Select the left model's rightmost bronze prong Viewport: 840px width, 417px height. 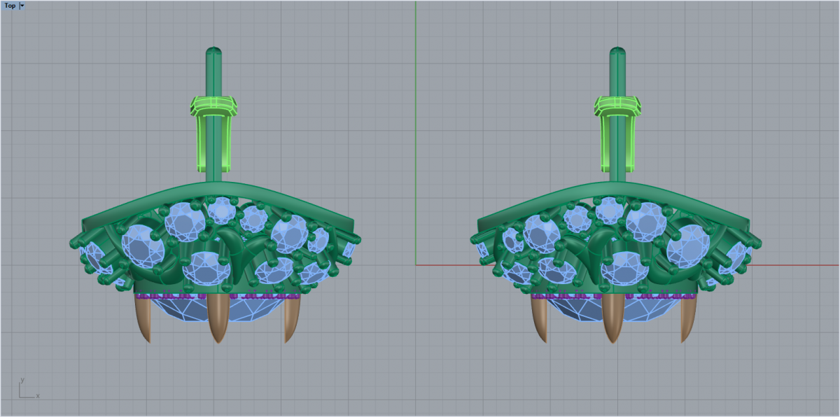291,318
